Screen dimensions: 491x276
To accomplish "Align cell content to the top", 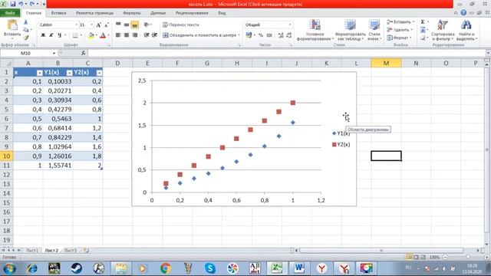I will (x=118, y=25).
